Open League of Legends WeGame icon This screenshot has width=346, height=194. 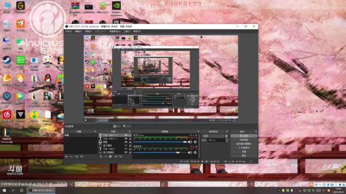(6, 136)
